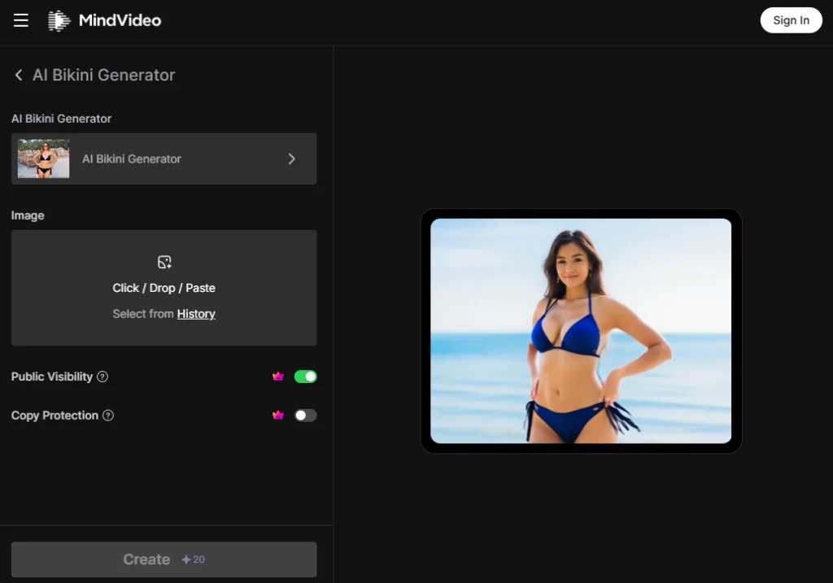Click the MindVideo logo icon

click(57, 20)
